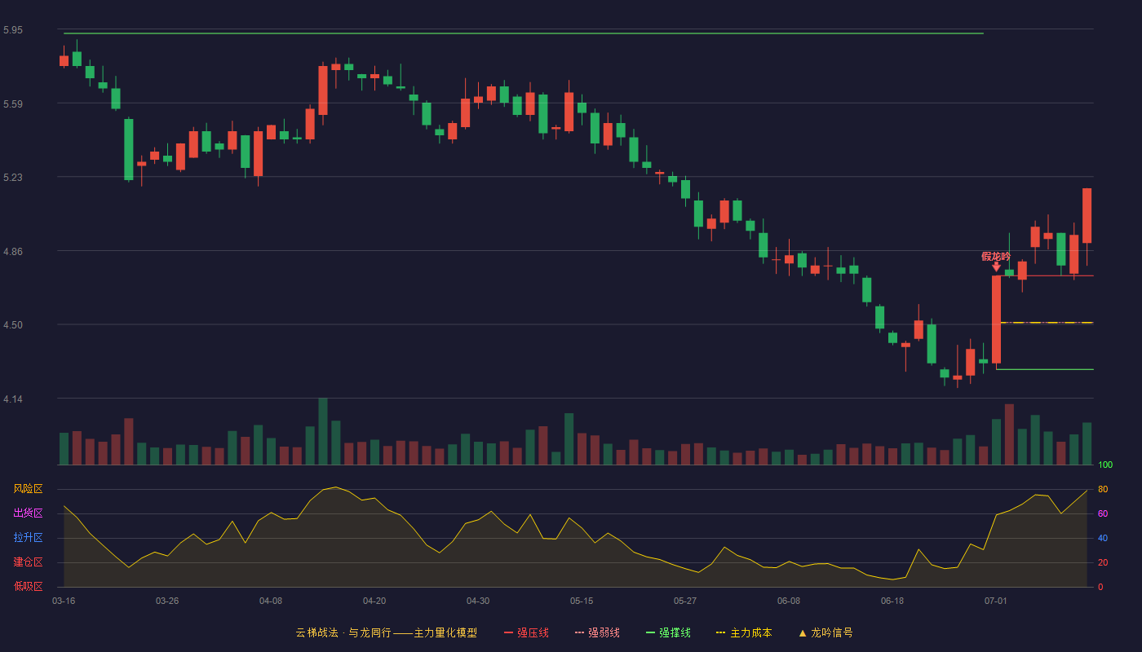Click the 05-15 date label
Image resolution: width=1142 pixels, height=652 pixels.
[582, 601]
